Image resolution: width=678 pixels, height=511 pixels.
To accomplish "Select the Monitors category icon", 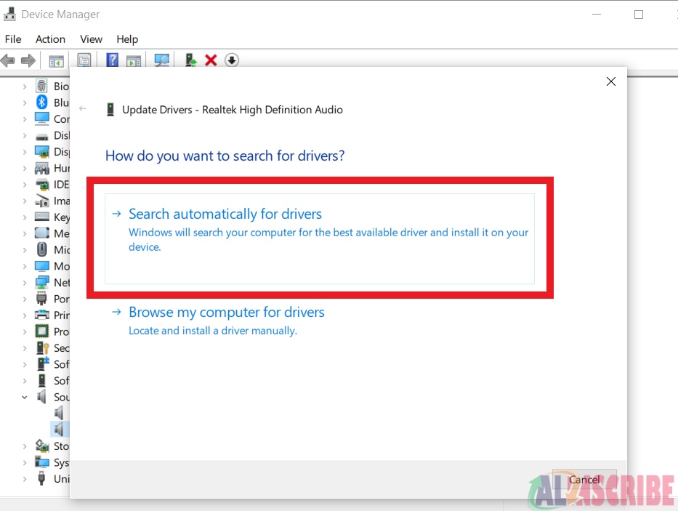I will click(42, 265).
